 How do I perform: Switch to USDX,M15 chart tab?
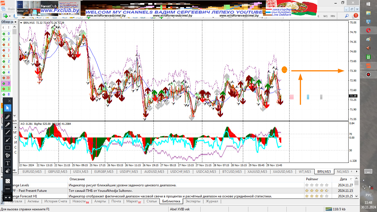pos(81,171)
